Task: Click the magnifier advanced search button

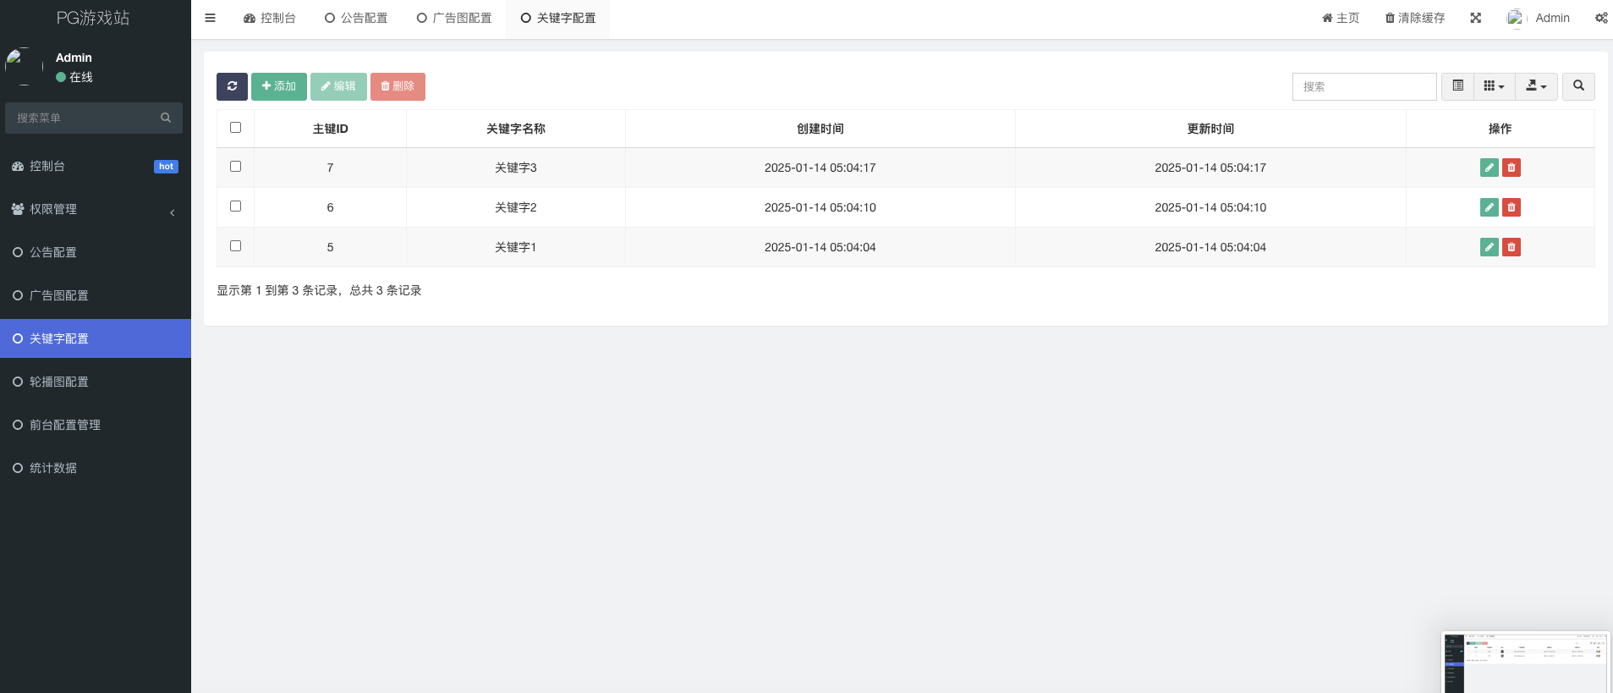Action: 1578,86
